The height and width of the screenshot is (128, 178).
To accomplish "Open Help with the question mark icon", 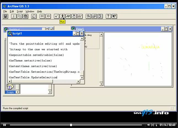I will [x=108, y=16].
